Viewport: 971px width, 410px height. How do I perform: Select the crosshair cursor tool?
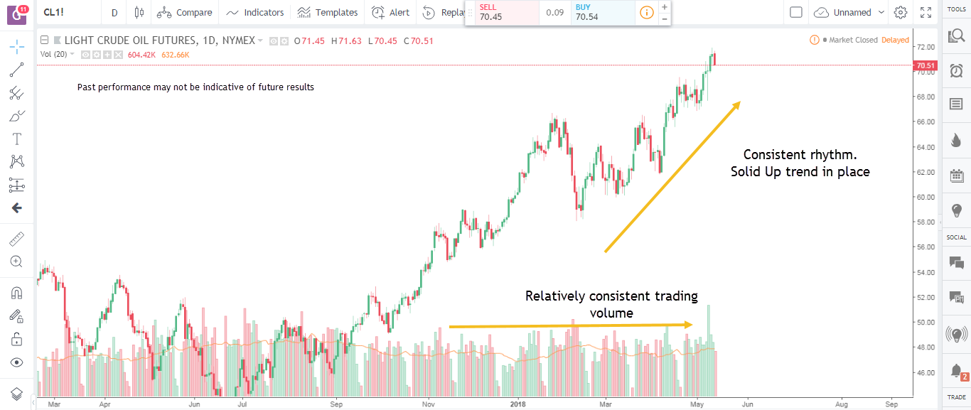(x=17, y=47)
